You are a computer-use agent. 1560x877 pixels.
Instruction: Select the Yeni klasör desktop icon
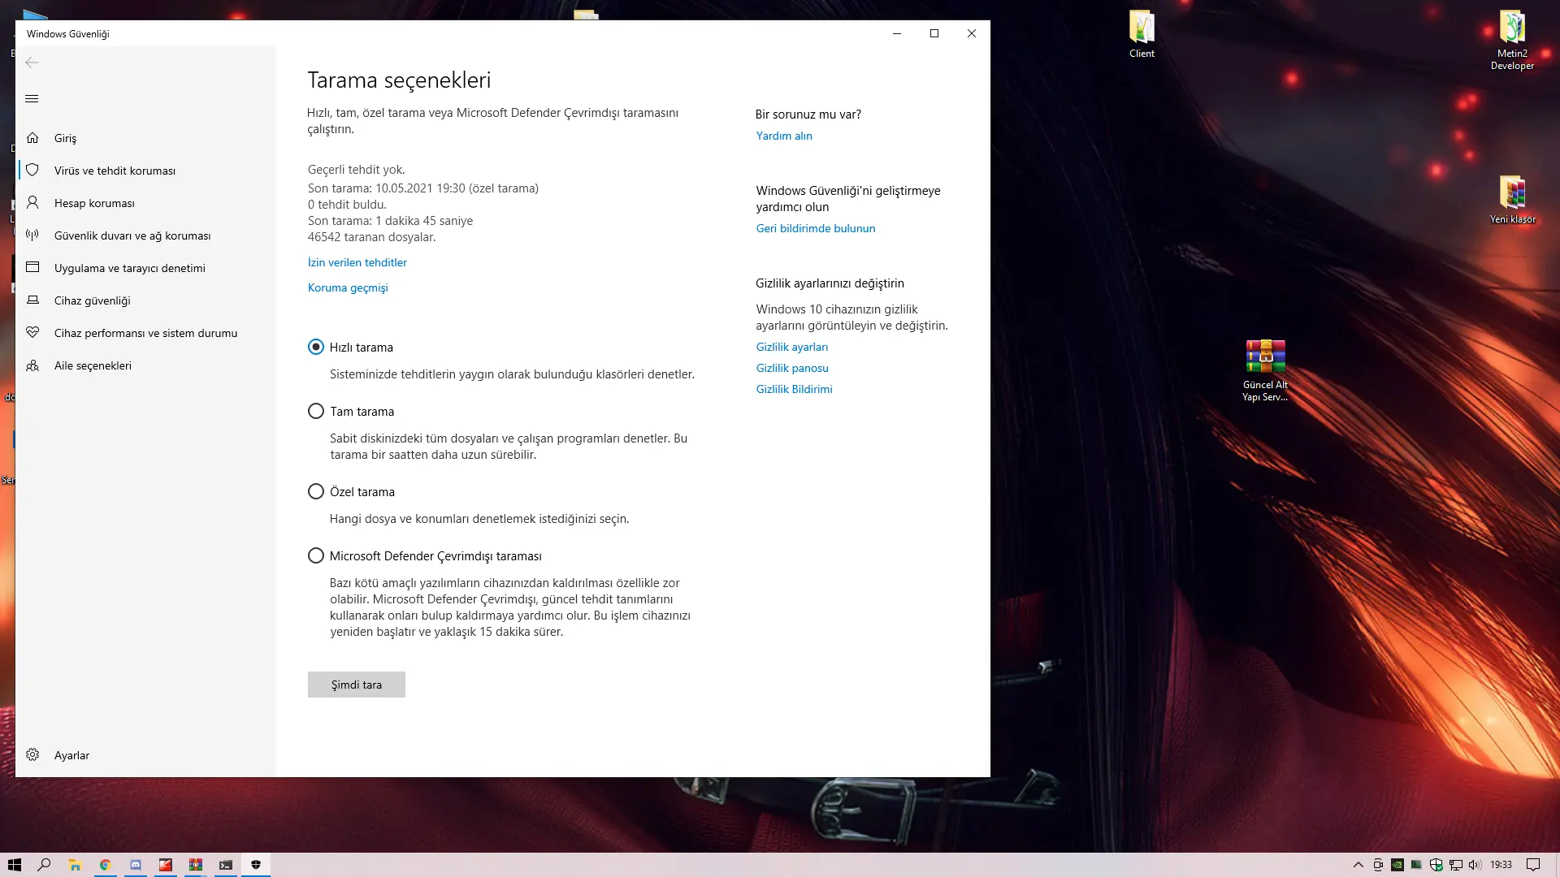(1512, 200)
